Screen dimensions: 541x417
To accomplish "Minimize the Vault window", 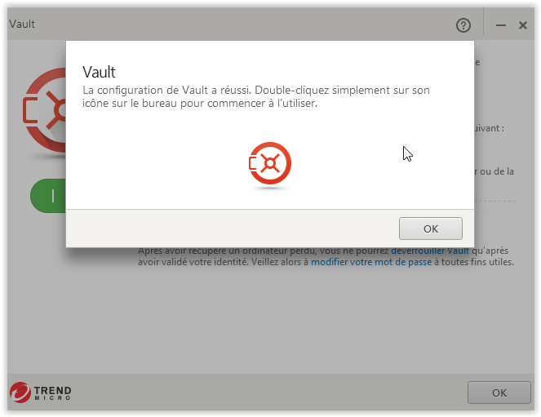I will (x=501, y=25).
